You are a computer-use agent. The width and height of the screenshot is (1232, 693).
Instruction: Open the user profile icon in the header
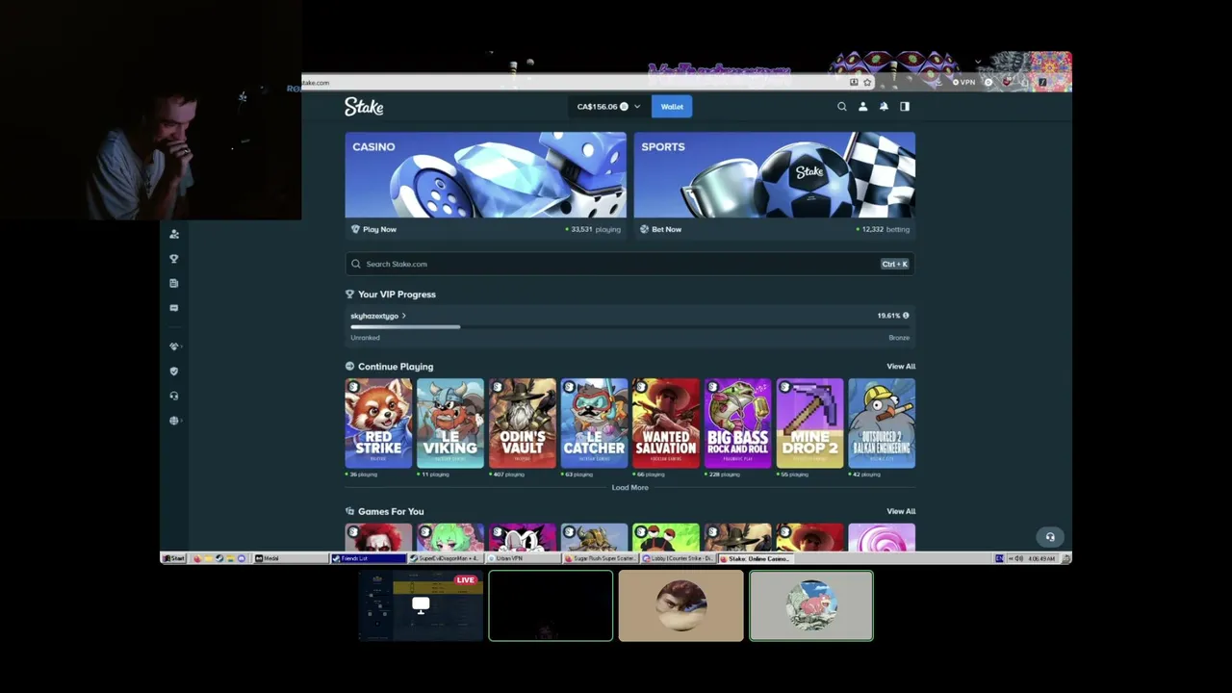[863, 107]
